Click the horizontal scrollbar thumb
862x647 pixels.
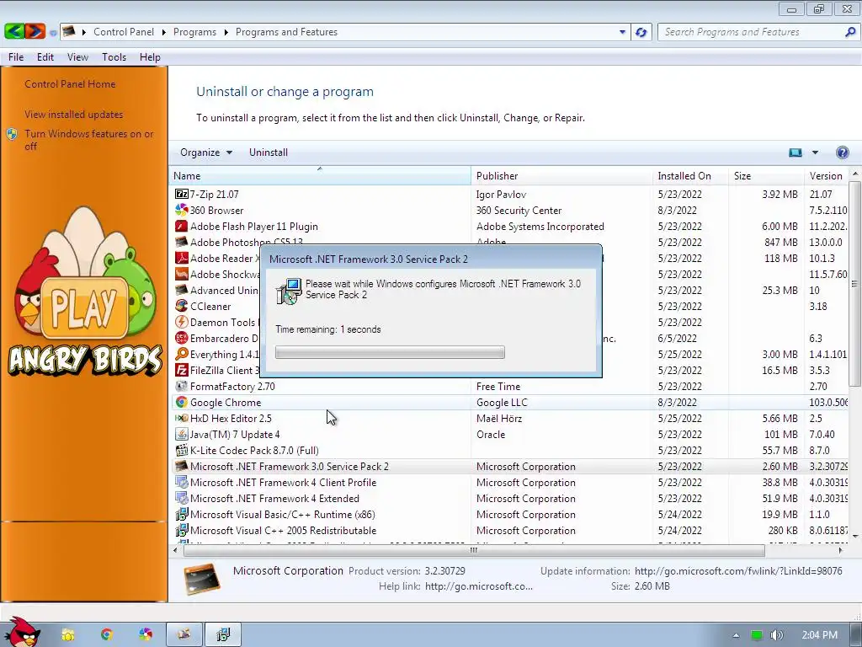pyautogui.click(x=474, y=550)
